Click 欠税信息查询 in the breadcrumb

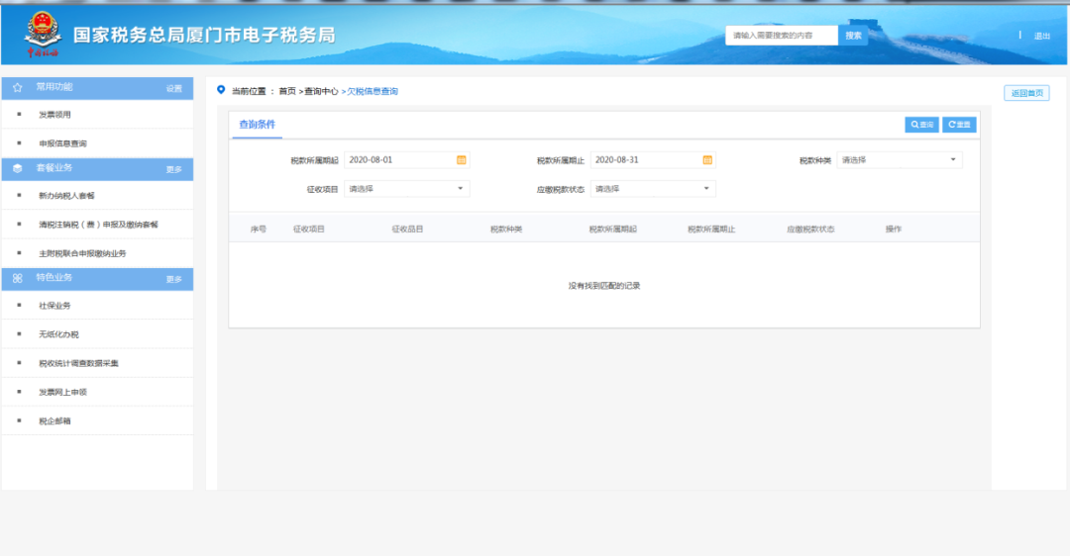point(373,91)
